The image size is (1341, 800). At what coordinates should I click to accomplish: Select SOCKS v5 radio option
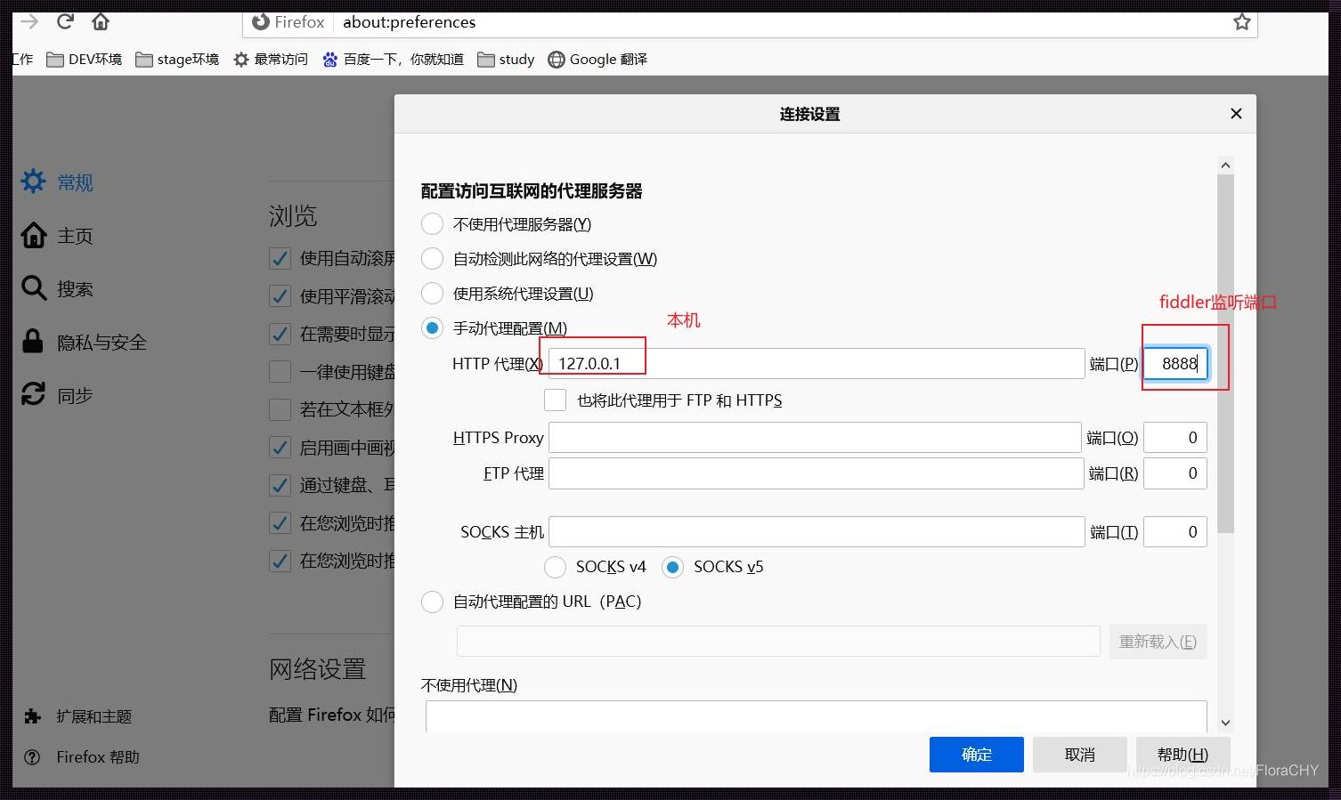(x=672, y=567)
